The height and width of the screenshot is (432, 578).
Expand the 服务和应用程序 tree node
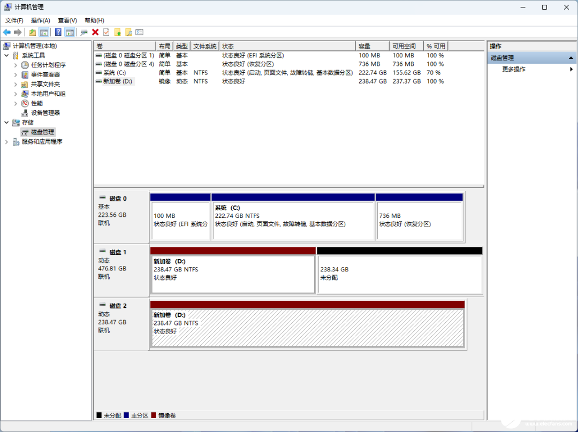[6, 142]
